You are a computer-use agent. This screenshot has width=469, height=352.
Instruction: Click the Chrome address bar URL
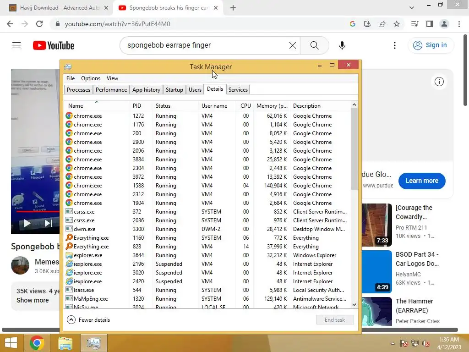(117, 24)
